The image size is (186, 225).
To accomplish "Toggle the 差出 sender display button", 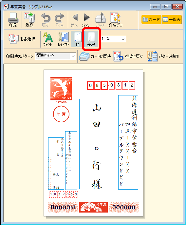I will tap(91, 39).
